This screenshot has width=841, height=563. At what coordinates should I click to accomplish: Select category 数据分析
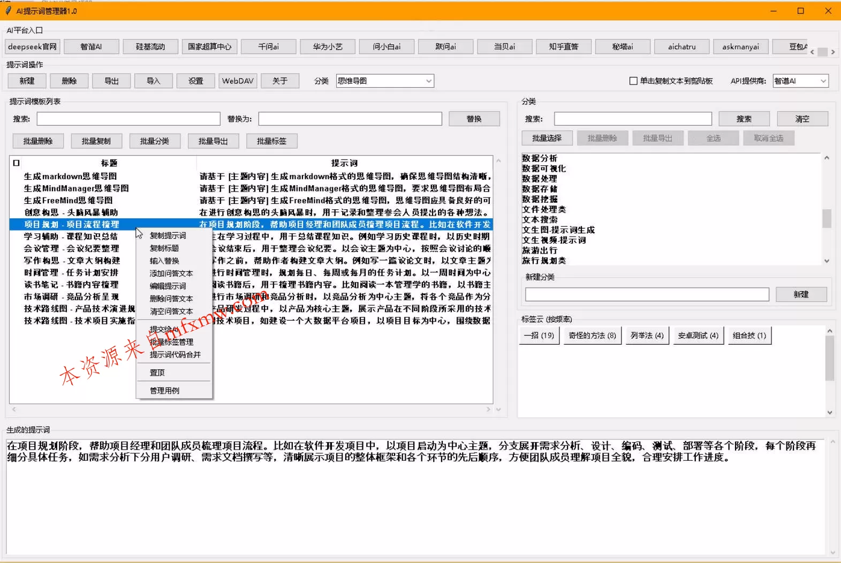[x=540, y=158]
